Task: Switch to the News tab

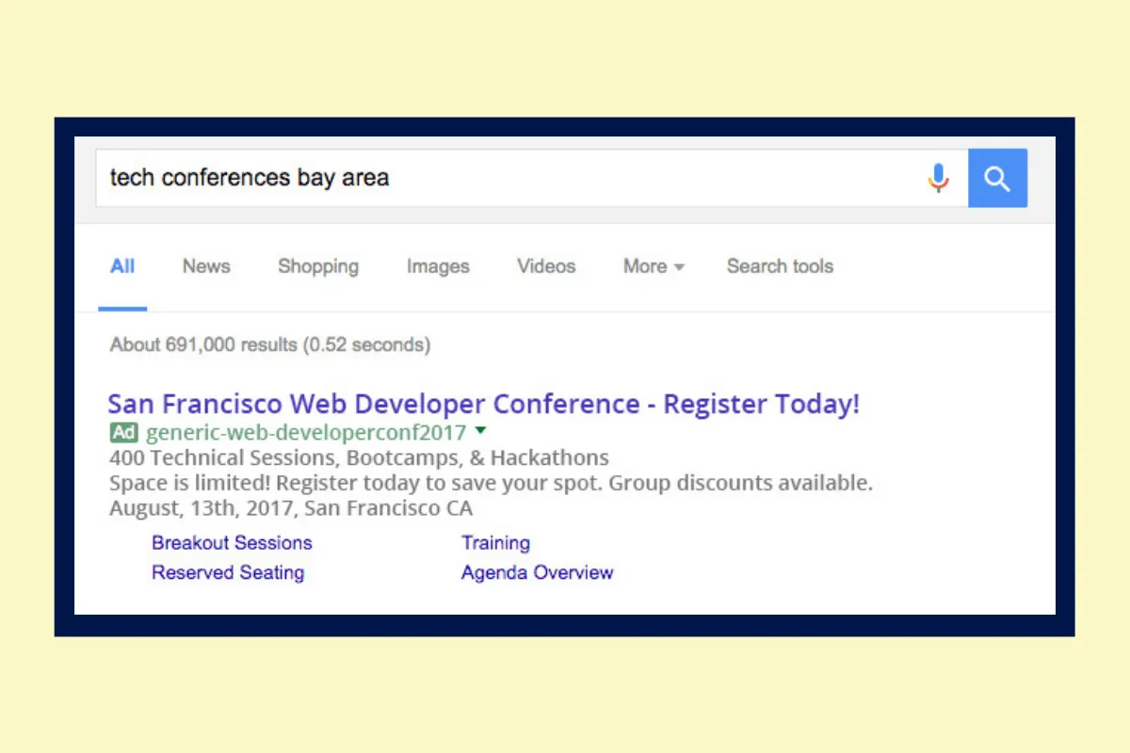Action: tap(206, 266)
